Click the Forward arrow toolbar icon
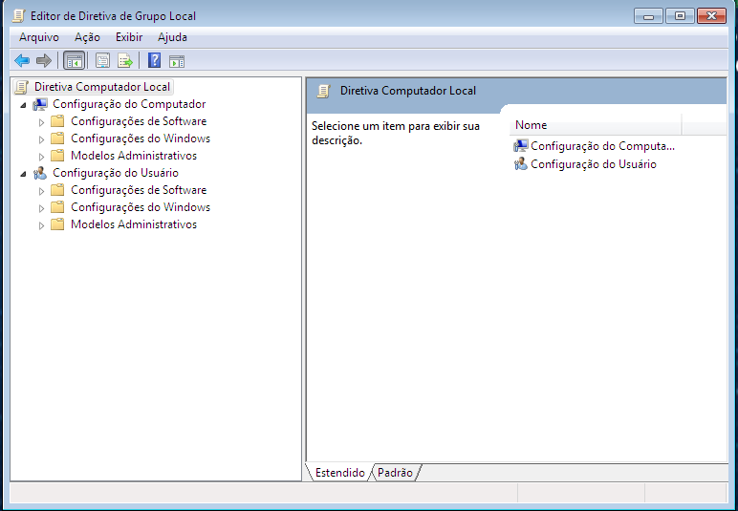The image size is (738, 511). point(44,60)
